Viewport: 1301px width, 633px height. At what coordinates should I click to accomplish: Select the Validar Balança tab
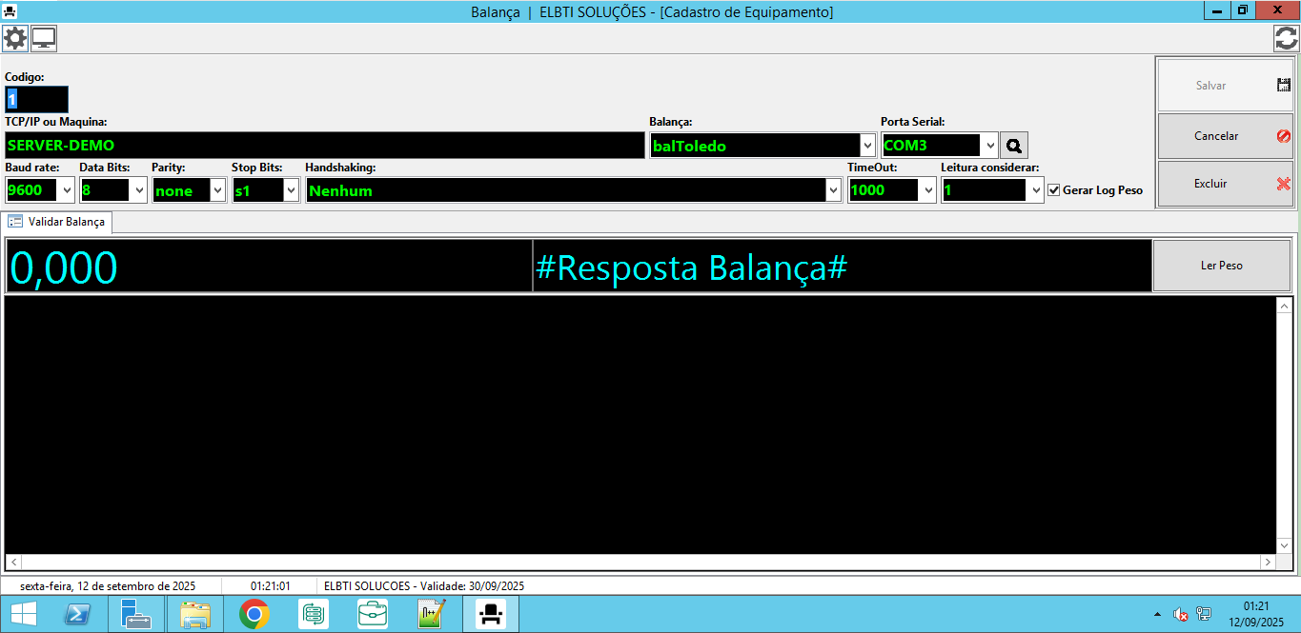(x=57, y=222)
